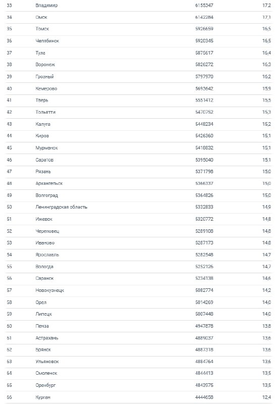Viewport: 278px width, 404px height.
Task: Select Грозный in the table
Action: coord(44,77)
